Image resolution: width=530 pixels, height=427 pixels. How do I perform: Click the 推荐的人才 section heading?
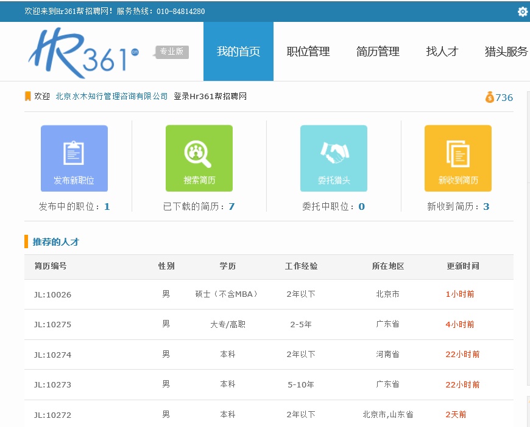[x=56, y=241]
